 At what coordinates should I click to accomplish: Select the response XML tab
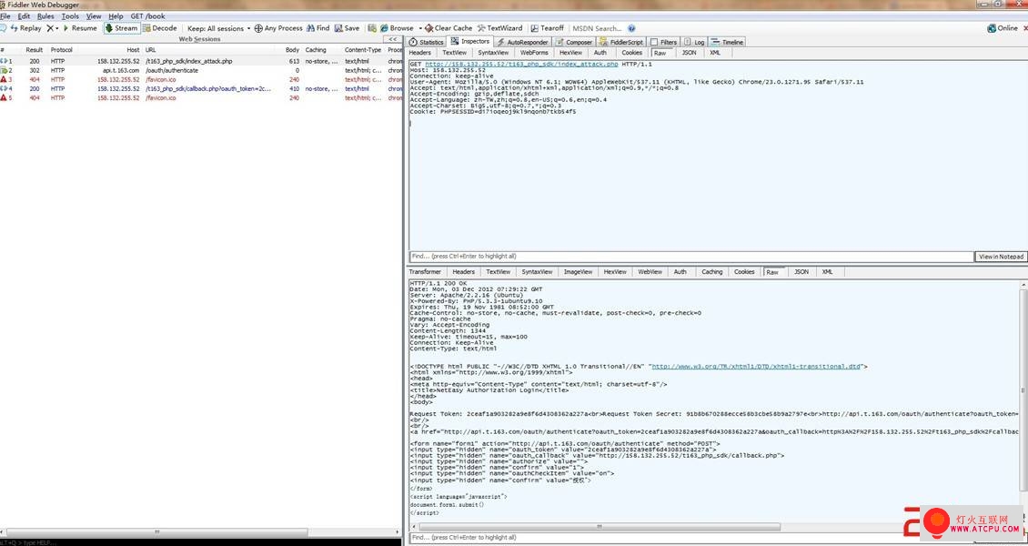(x=827, y=271)
